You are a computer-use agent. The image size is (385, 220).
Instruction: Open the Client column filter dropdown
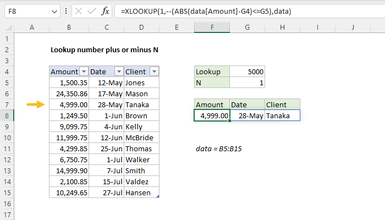click(154, 71)
